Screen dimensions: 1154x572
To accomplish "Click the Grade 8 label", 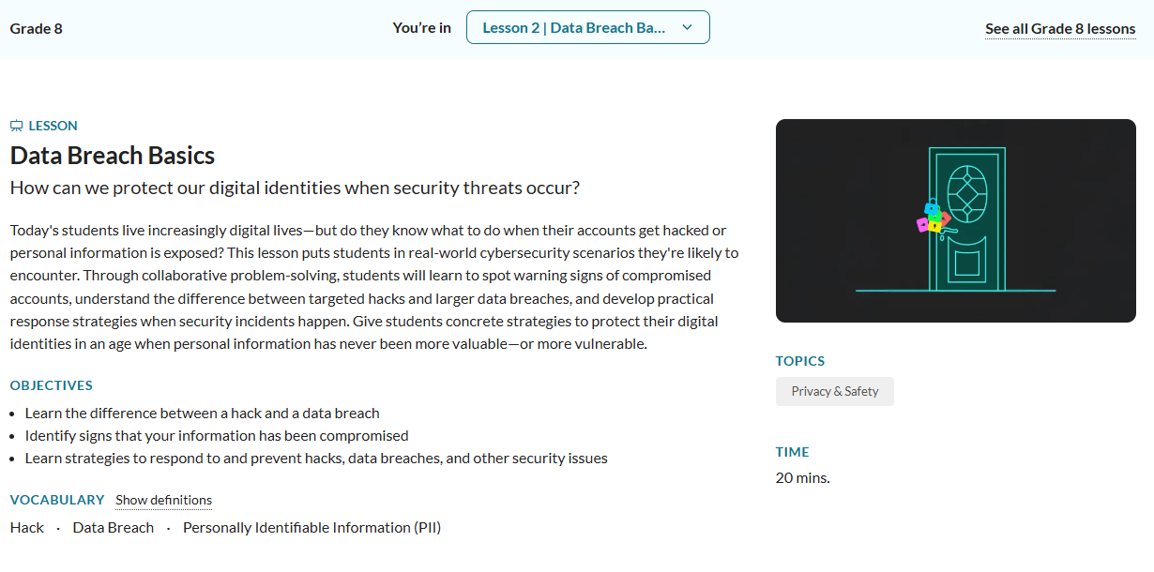I will 37,28.
